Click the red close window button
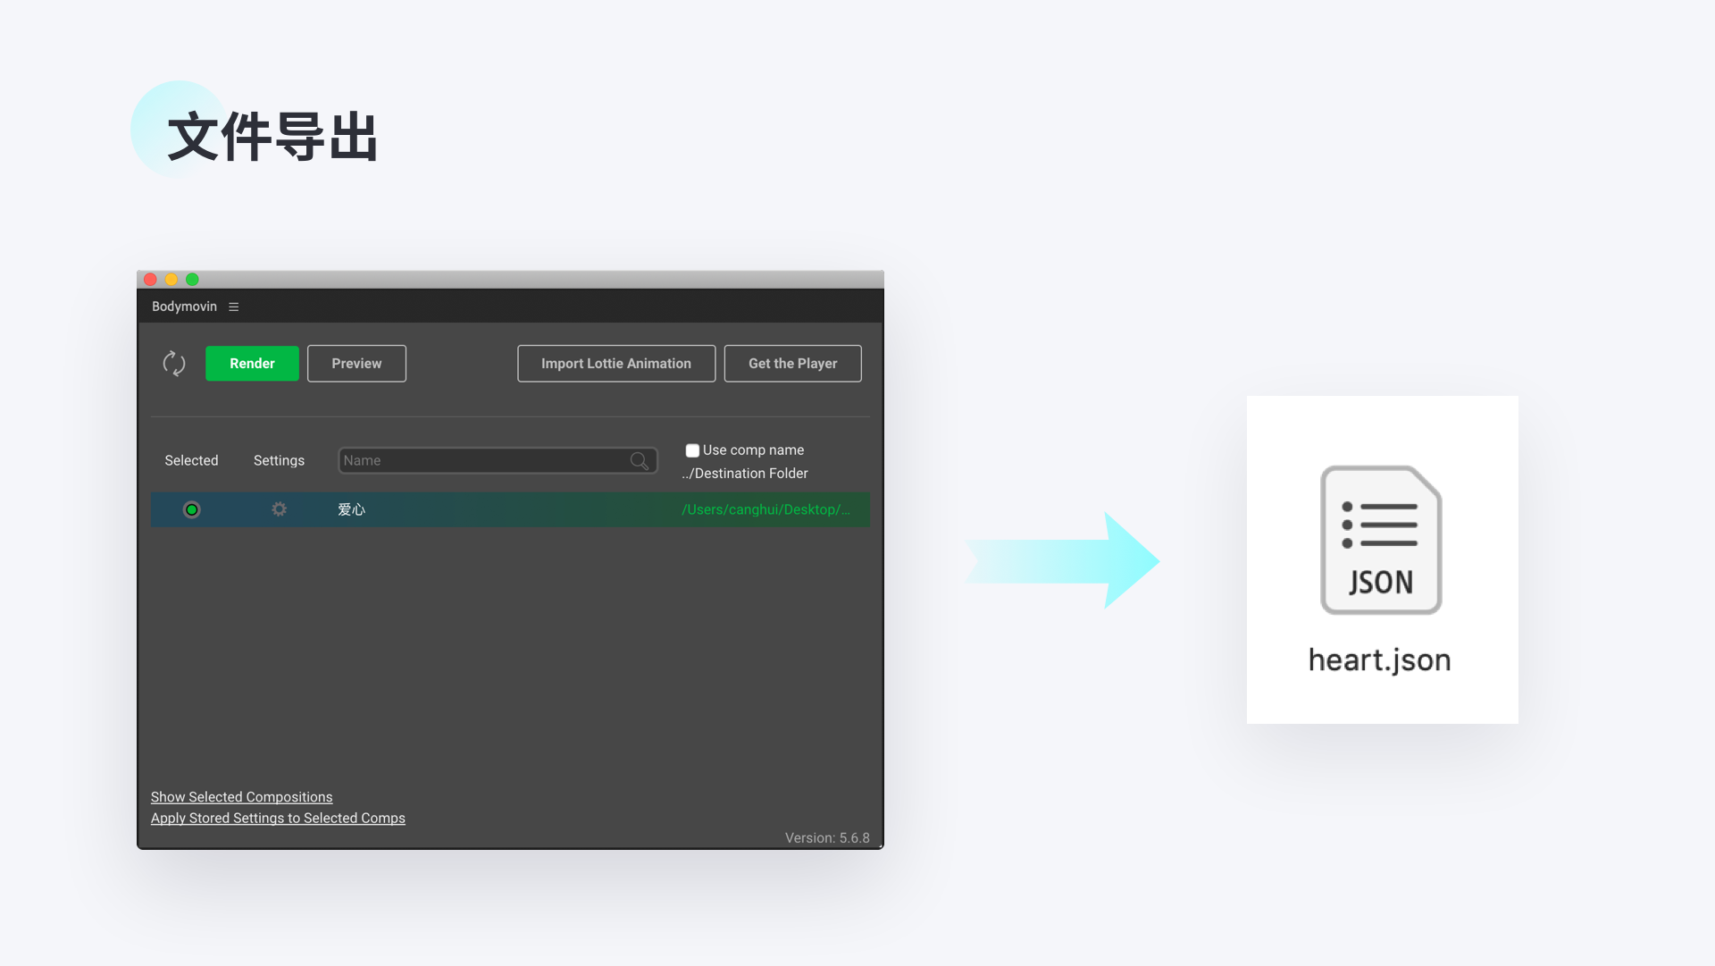Image resolution: width=1715 pixels, height=966 pixels. (x=151, y=280)
